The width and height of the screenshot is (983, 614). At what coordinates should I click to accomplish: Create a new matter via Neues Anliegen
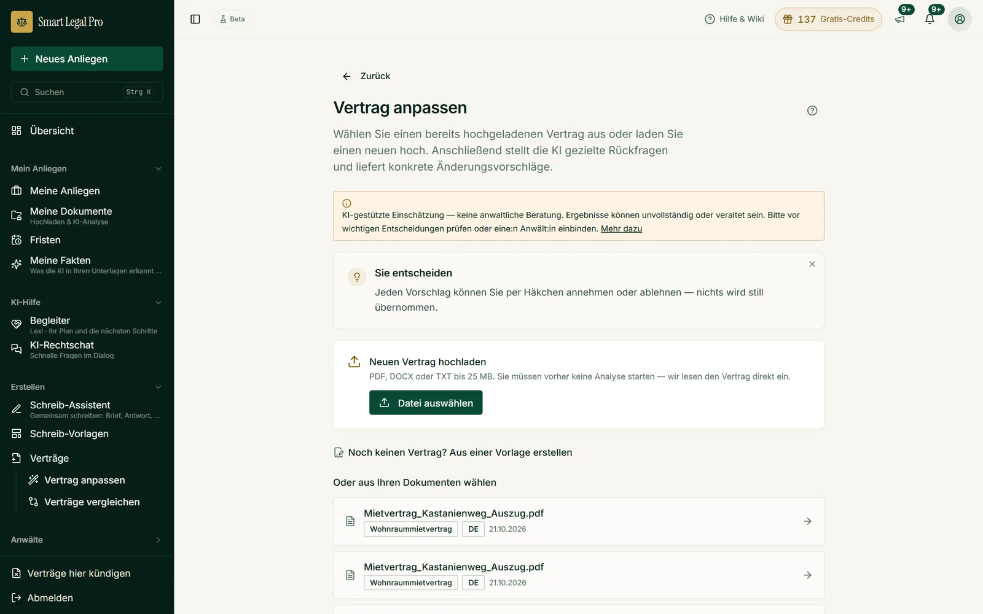click(87, 59)
